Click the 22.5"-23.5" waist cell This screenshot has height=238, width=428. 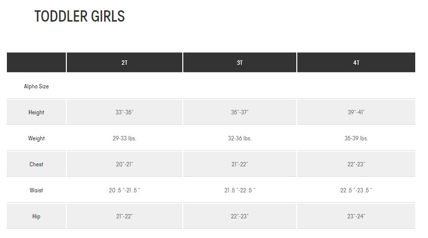point(356,190)
